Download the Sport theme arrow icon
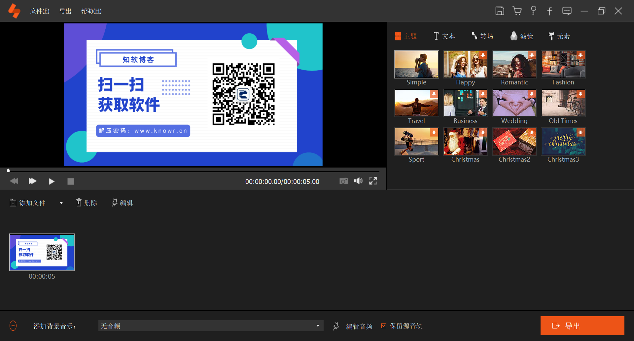The width and height of the screenshot is (634, 341). 434,133
